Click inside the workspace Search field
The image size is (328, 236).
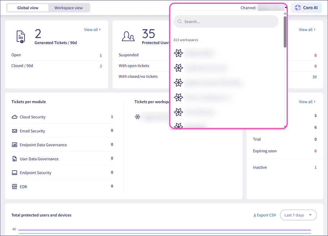point(226,21)
